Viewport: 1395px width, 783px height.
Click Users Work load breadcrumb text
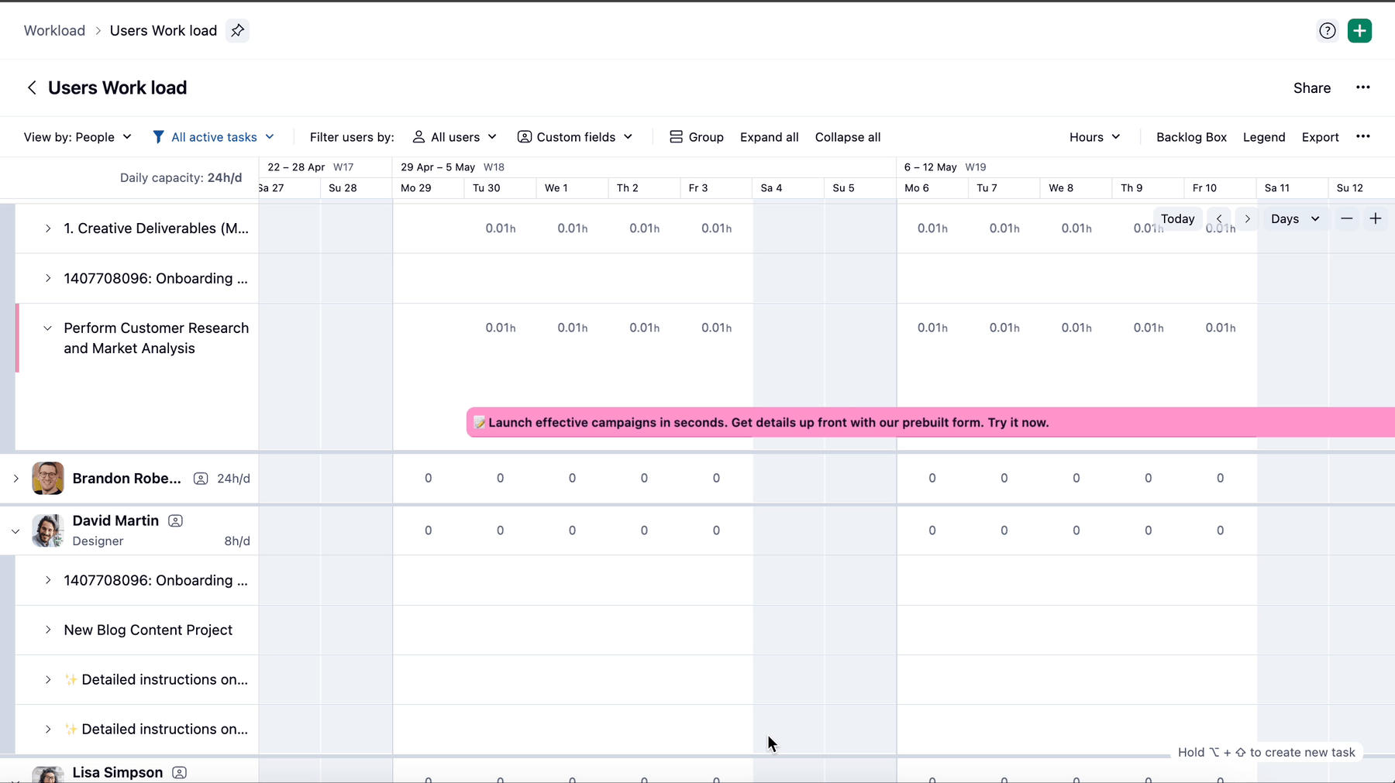tap(163, 30)
